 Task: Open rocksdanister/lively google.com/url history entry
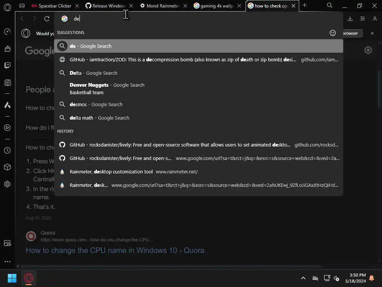tap(198, 158)
